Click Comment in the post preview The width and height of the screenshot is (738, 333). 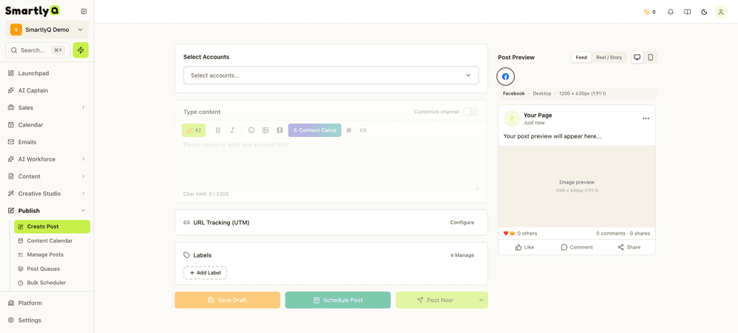tap(577, 247)
